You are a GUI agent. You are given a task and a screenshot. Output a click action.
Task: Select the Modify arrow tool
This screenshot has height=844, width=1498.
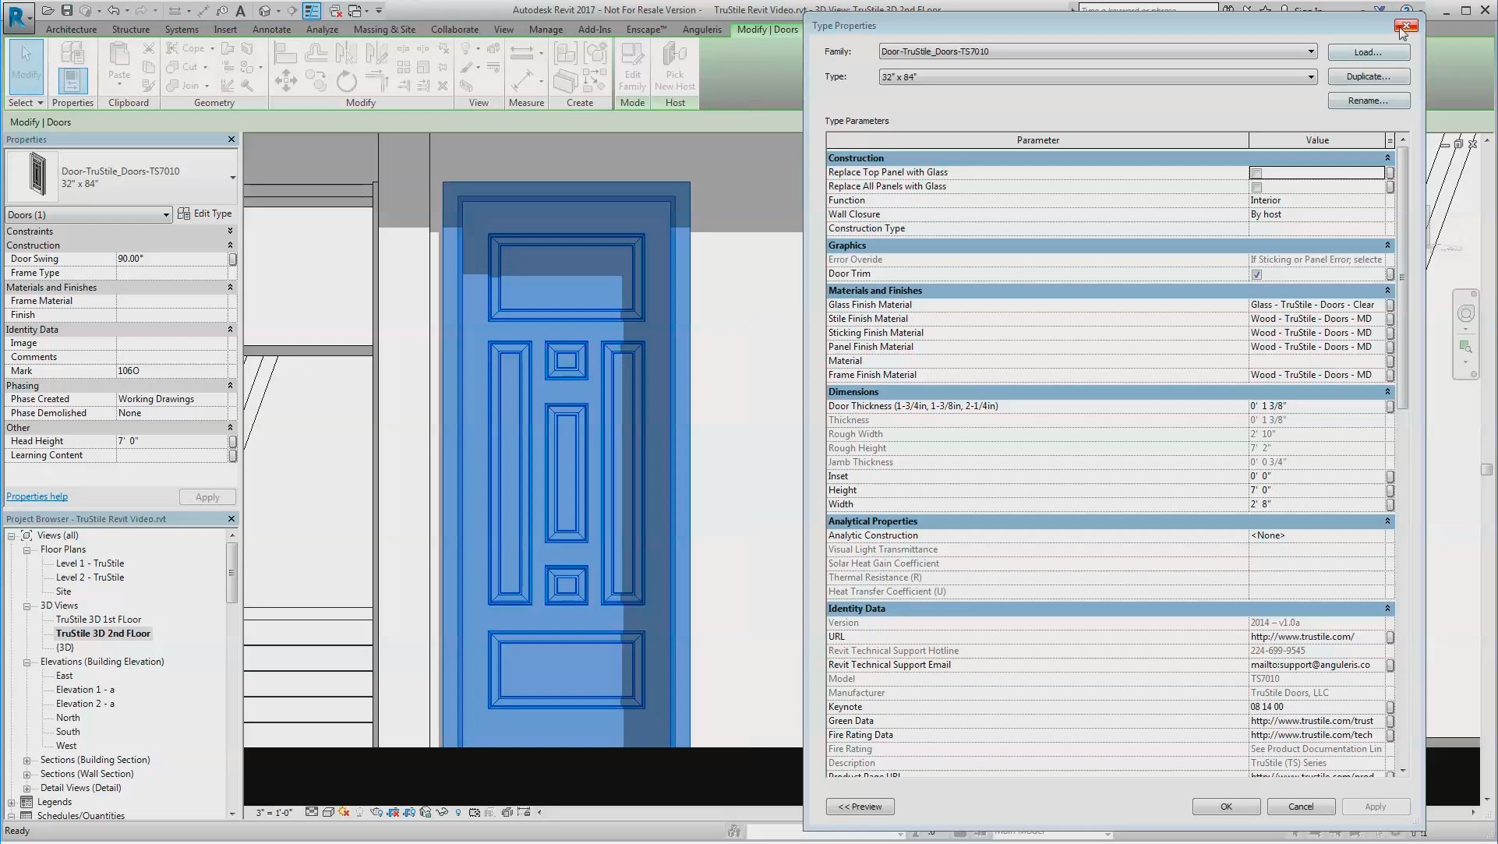click(x=26, y=66)
